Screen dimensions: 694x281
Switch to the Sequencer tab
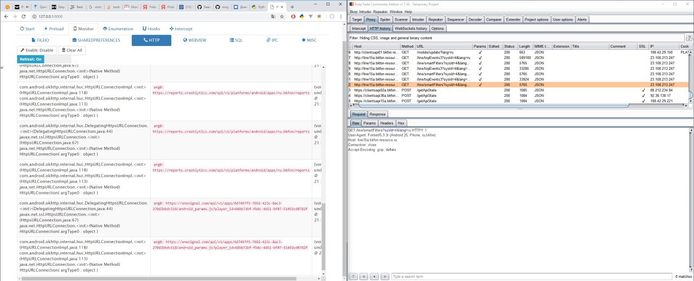[455, 19]
